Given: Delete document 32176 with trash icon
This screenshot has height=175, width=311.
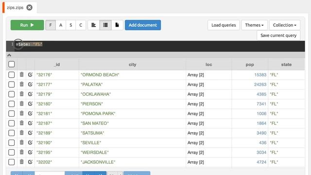Looking at the screenshot, I should coord(21,74).
